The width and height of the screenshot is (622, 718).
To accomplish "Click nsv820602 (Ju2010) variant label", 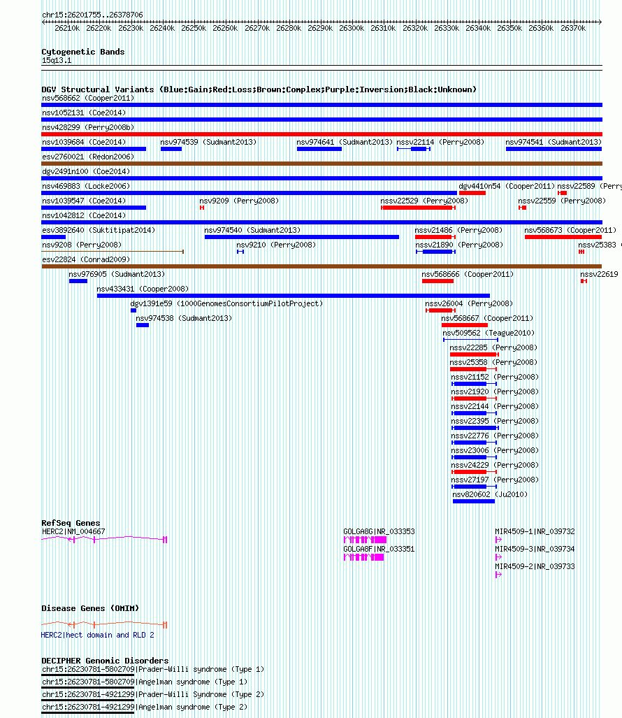I will coord(490,494).
